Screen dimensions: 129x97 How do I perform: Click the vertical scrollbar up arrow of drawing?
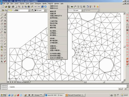coord(124,13)
